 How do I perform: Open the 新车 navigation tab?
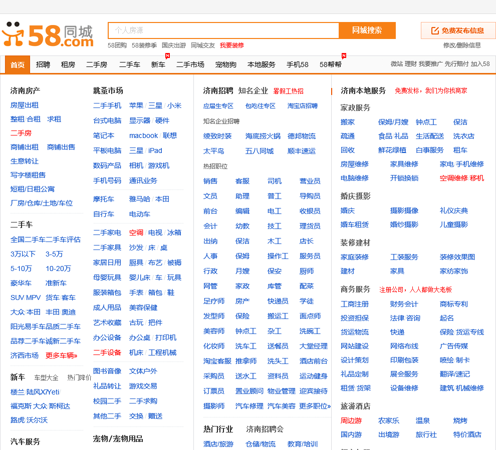[158, 64]
